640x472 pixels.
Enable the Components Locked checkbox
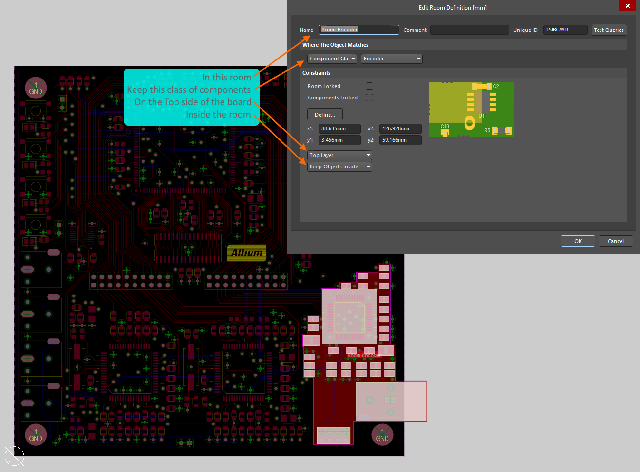[x=369, y=98]
